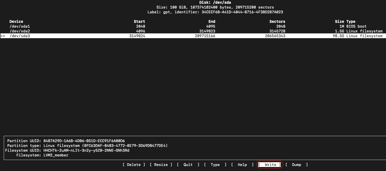The height and width of the screenshot is (171, 386).
Task: Click the >> selection marker beside sda3
Action: (3, 36)
